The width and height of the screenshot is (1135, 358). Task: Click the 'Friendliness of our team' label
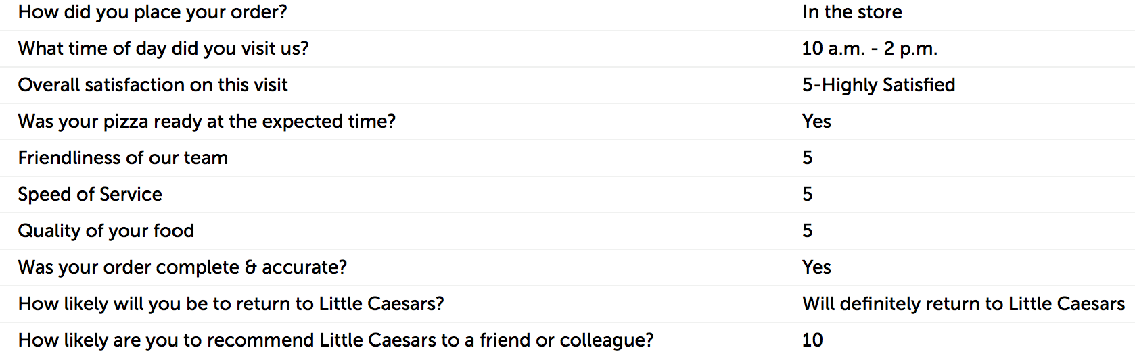coord(123,158)
